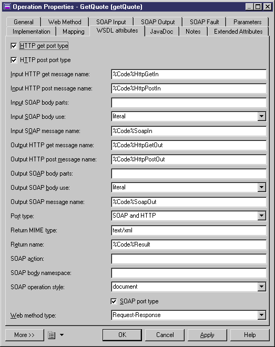This screenshot has width=275, height=347.
Task: Expand SOAP operation style dropdown
Action: pyautogui.click(x=261, y=287)
